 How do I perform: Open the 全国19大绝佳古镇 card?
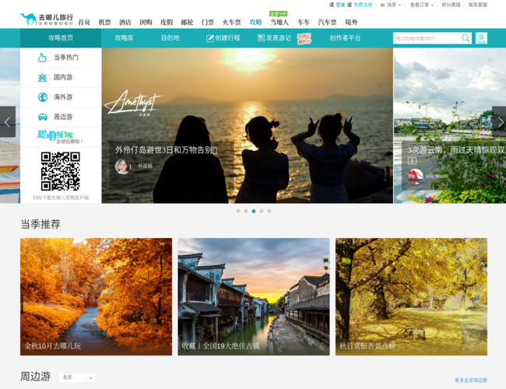pyautogui.click(x=254, y=296)
